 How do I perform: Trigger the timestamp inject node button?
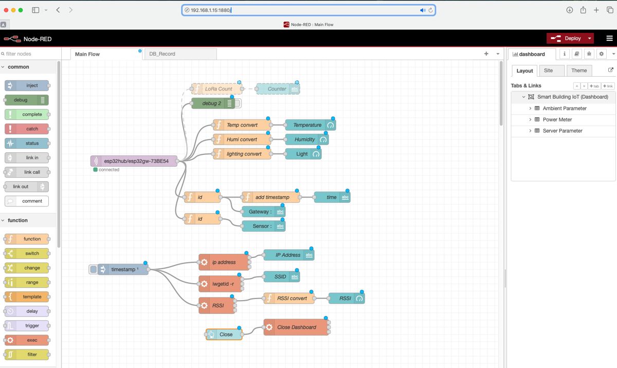93,269
